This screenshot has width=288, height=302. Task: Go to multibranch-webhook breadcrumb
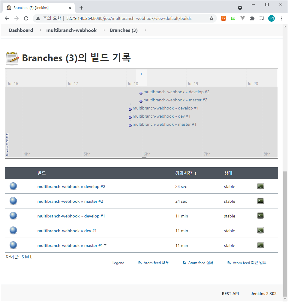(x=71, y=30)
